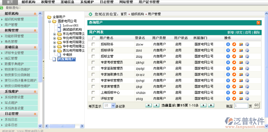
Task: Click 跳至 page number input field
Action: [x=241, y=106]
